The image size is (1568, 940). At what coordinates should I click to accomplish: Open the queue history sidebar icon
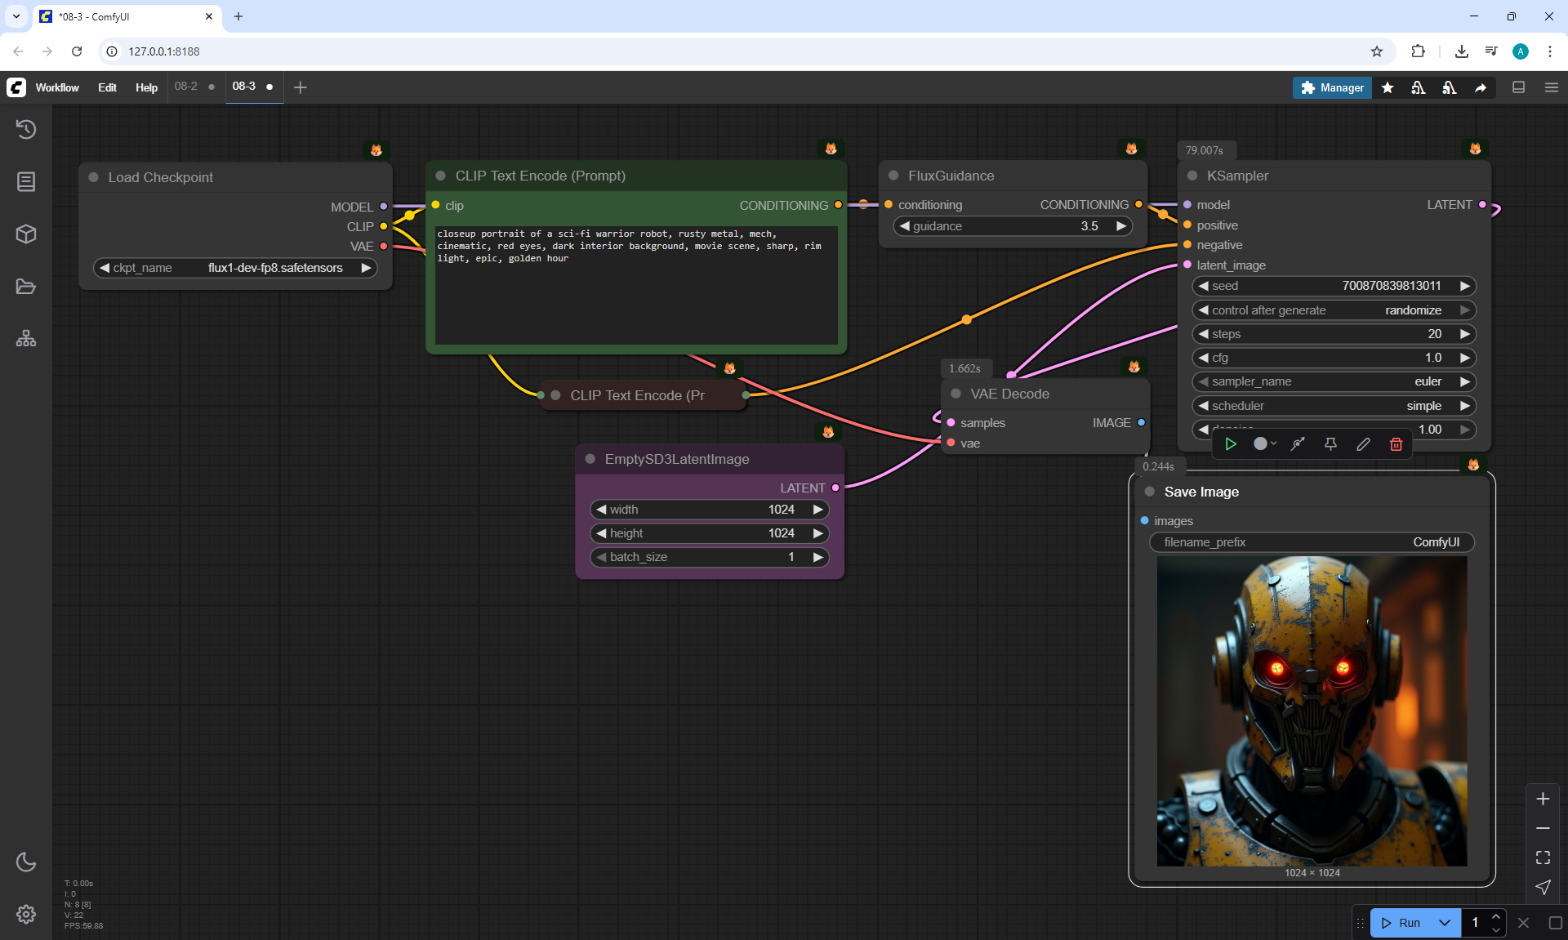pos(26,129)
